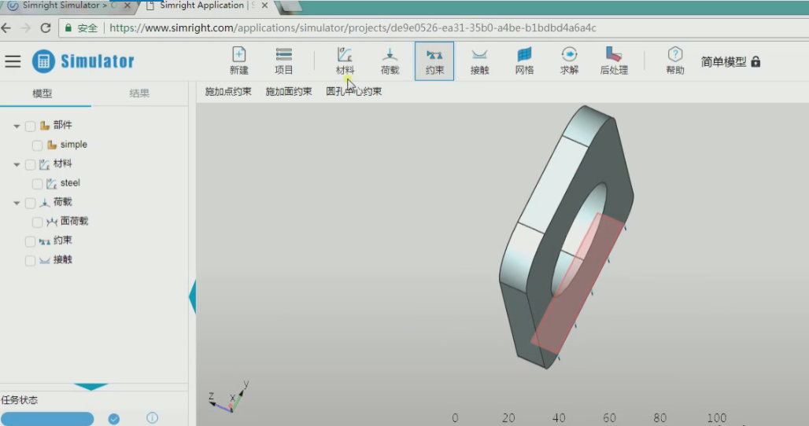Choose 施加面约束 option
This screenshot has width=809, height=426.
tap(288, 92)
